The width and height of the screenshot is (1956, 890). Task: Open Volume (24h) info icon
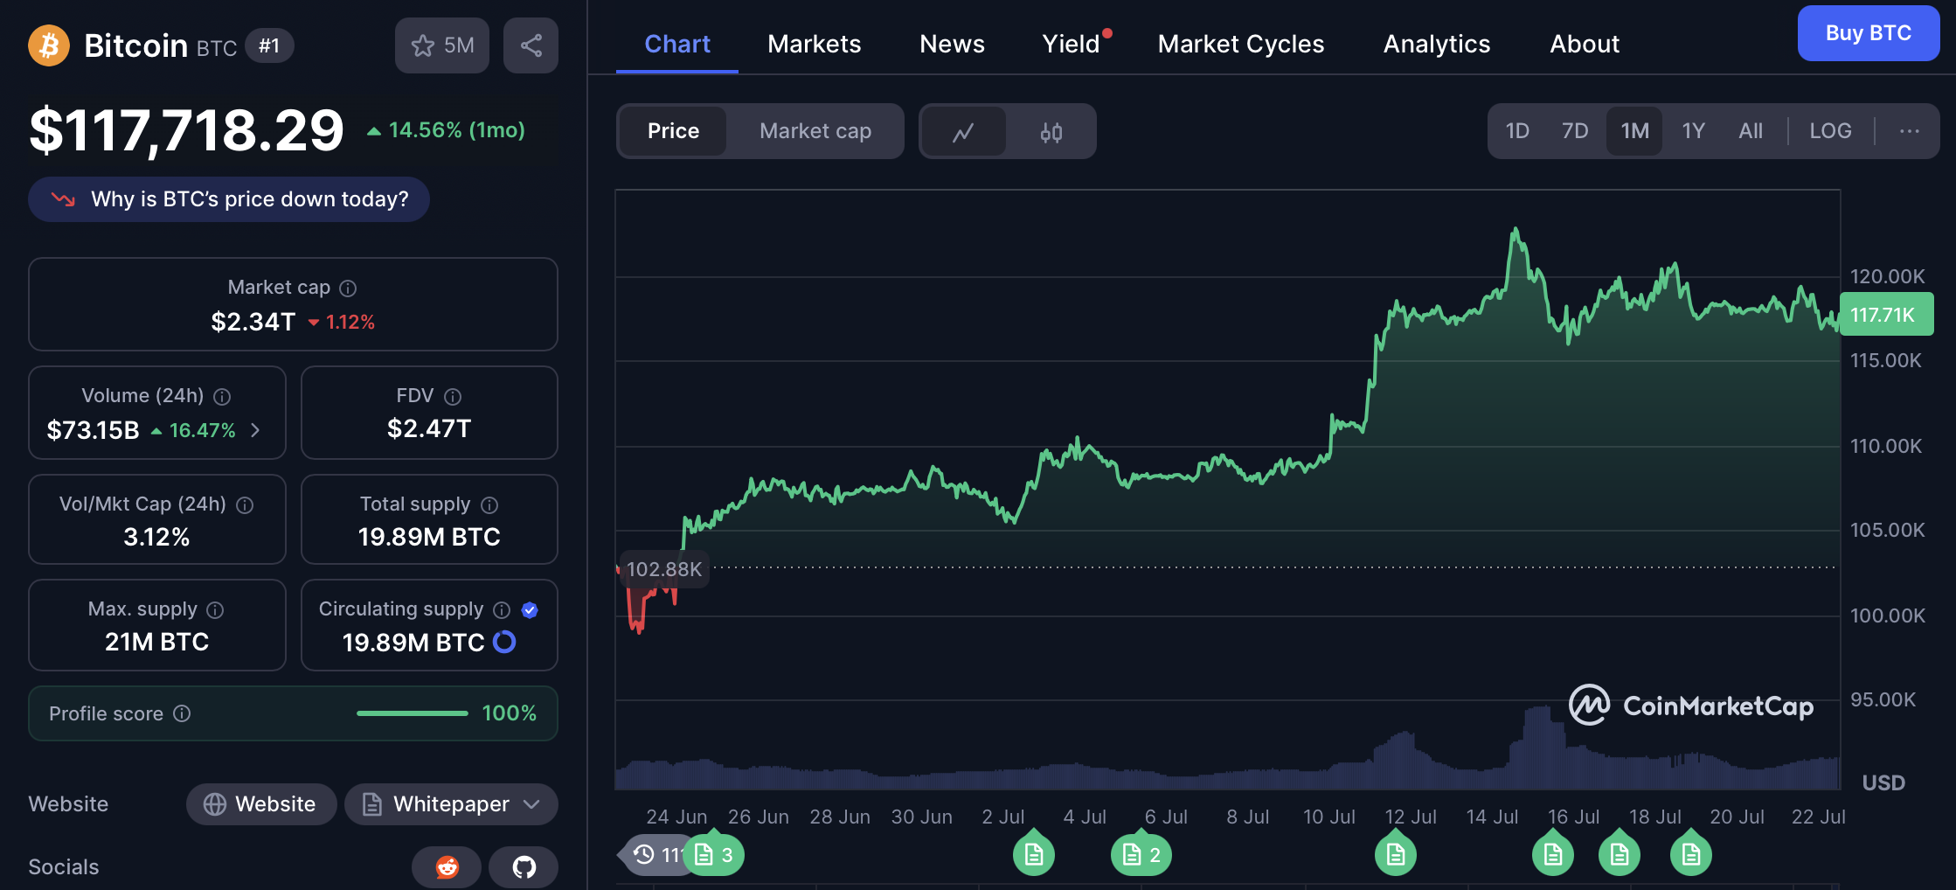(x=223, y=396)
